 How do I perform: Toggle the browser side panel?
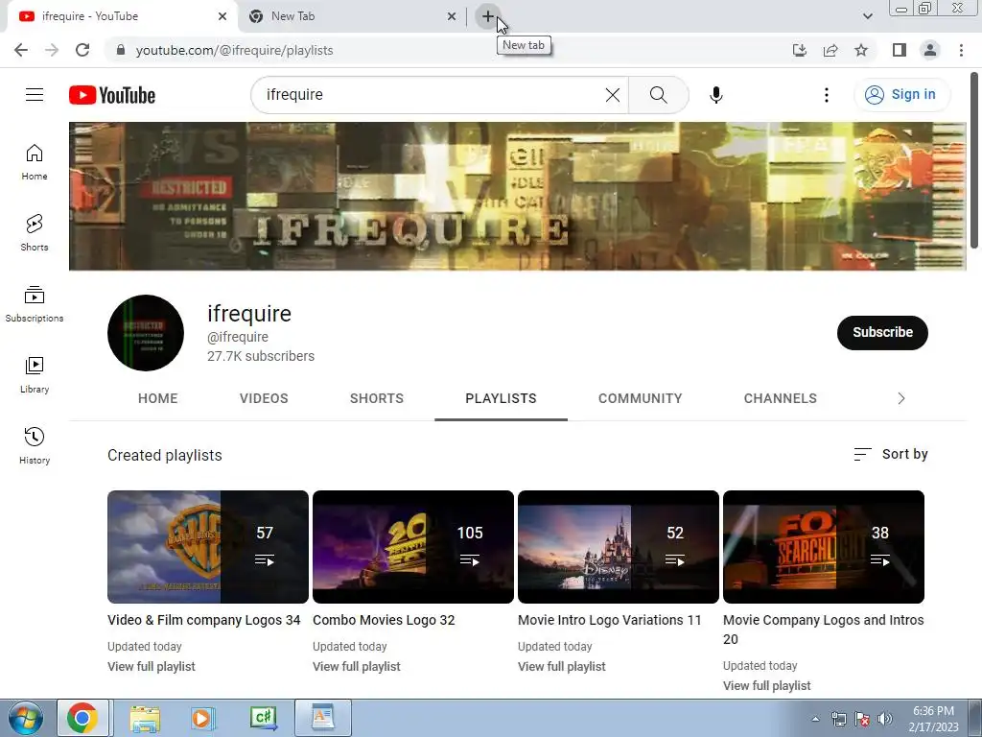900,50
